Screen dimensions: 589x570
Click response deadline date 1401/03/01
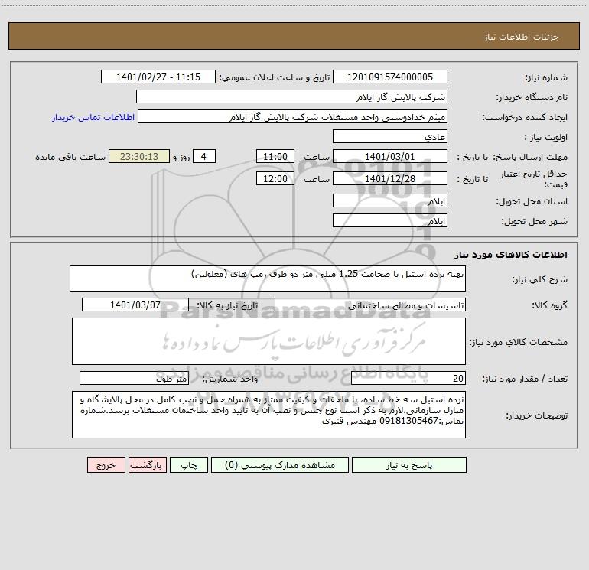click(x=390, y=156)
